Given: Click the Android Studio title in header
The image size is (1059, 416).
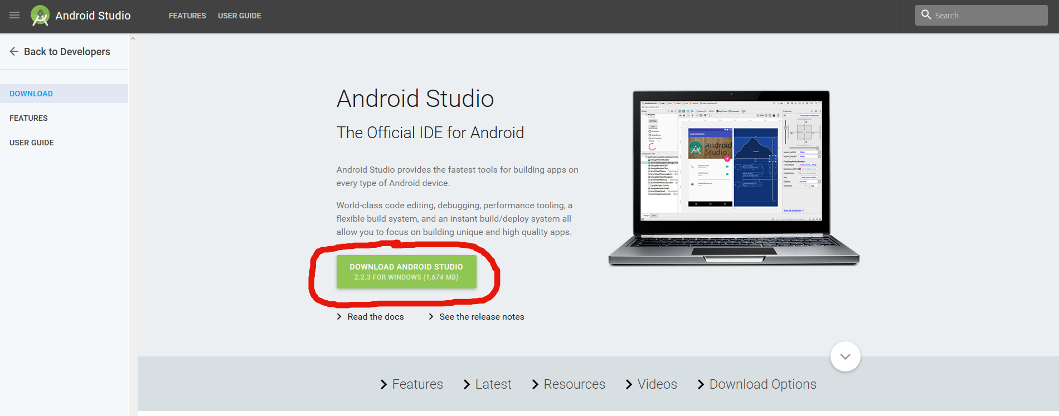Looking at the screenshot, I should (x=93, y=16).
